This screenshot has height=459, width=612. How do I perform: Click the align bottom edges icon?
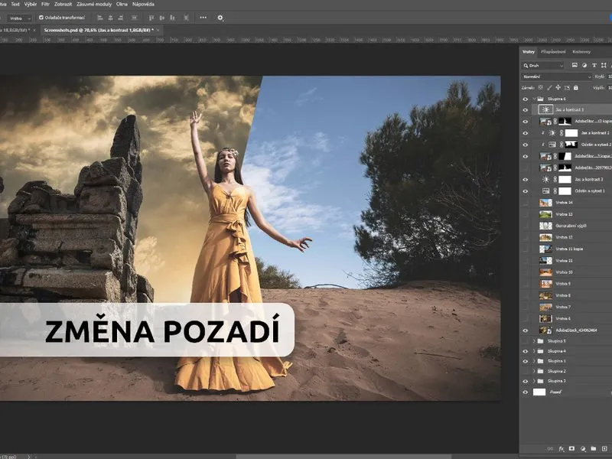click(172, 18)
